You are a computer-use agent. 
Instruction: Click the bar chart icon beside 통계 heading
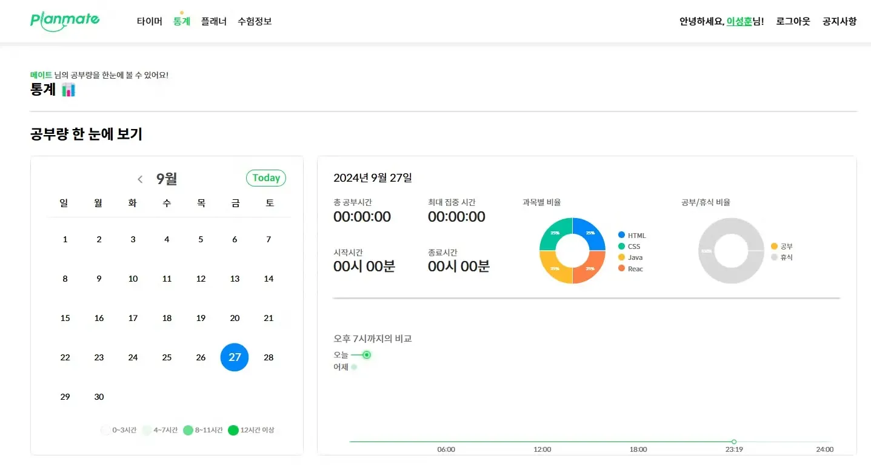(x=68, y=90)
